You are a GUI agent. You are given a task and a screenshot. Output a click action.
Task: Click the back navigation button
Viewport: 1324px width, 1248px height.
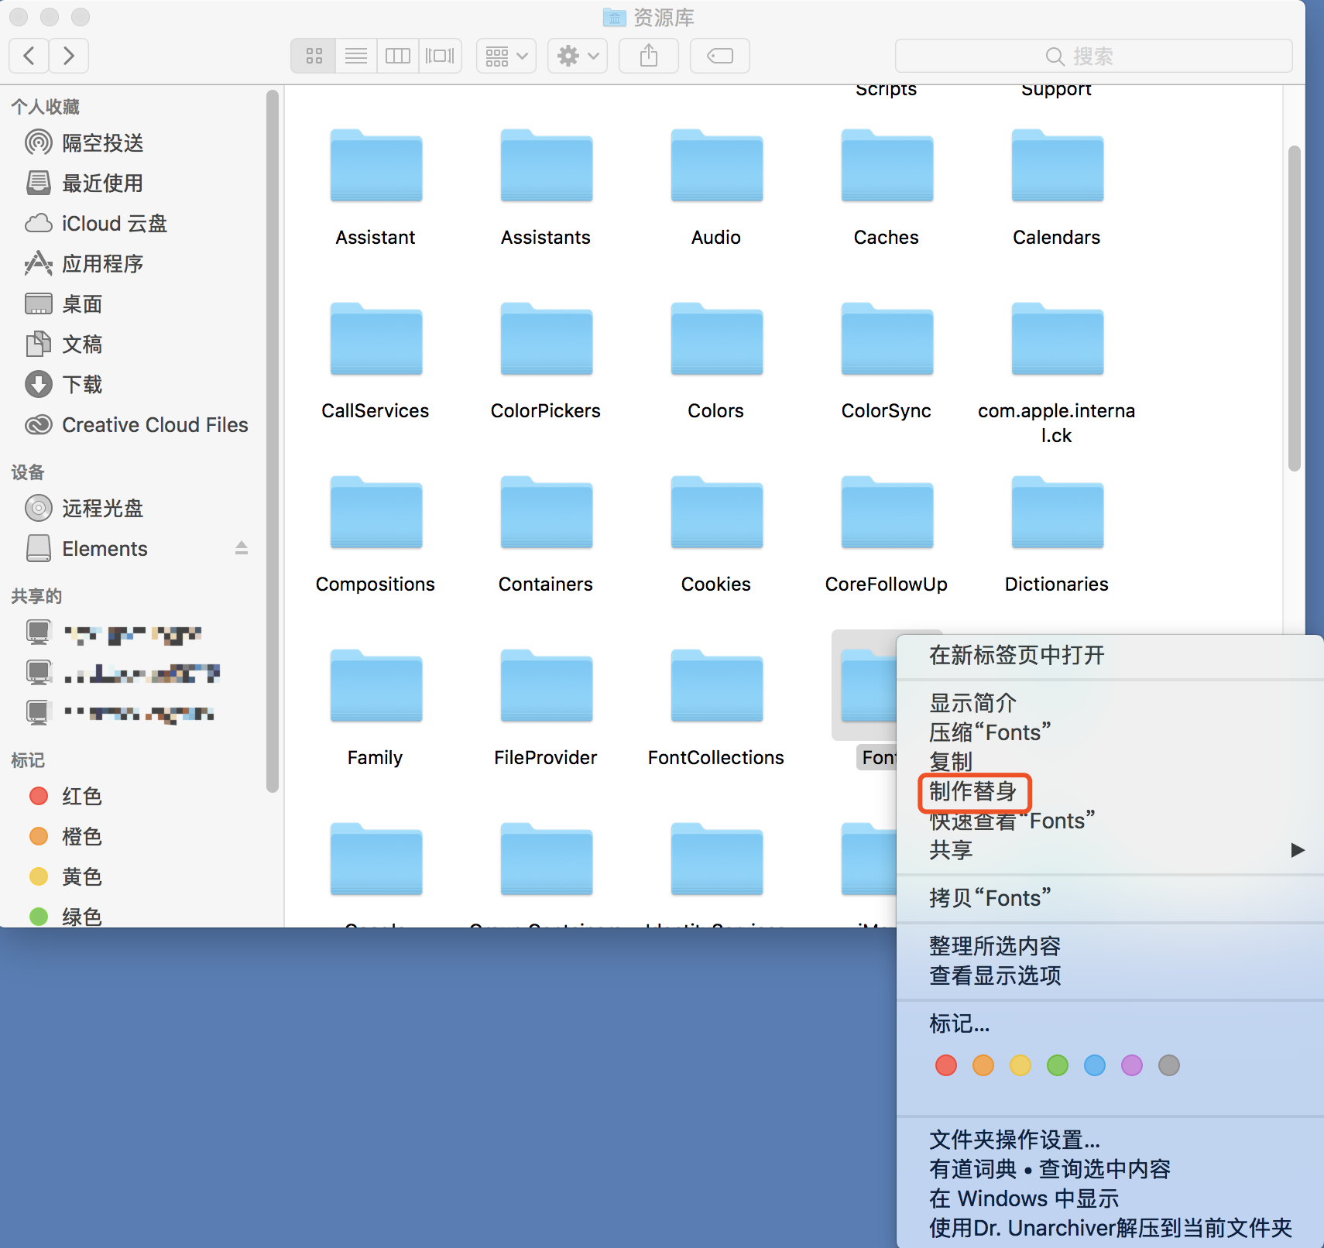point(29,55)
